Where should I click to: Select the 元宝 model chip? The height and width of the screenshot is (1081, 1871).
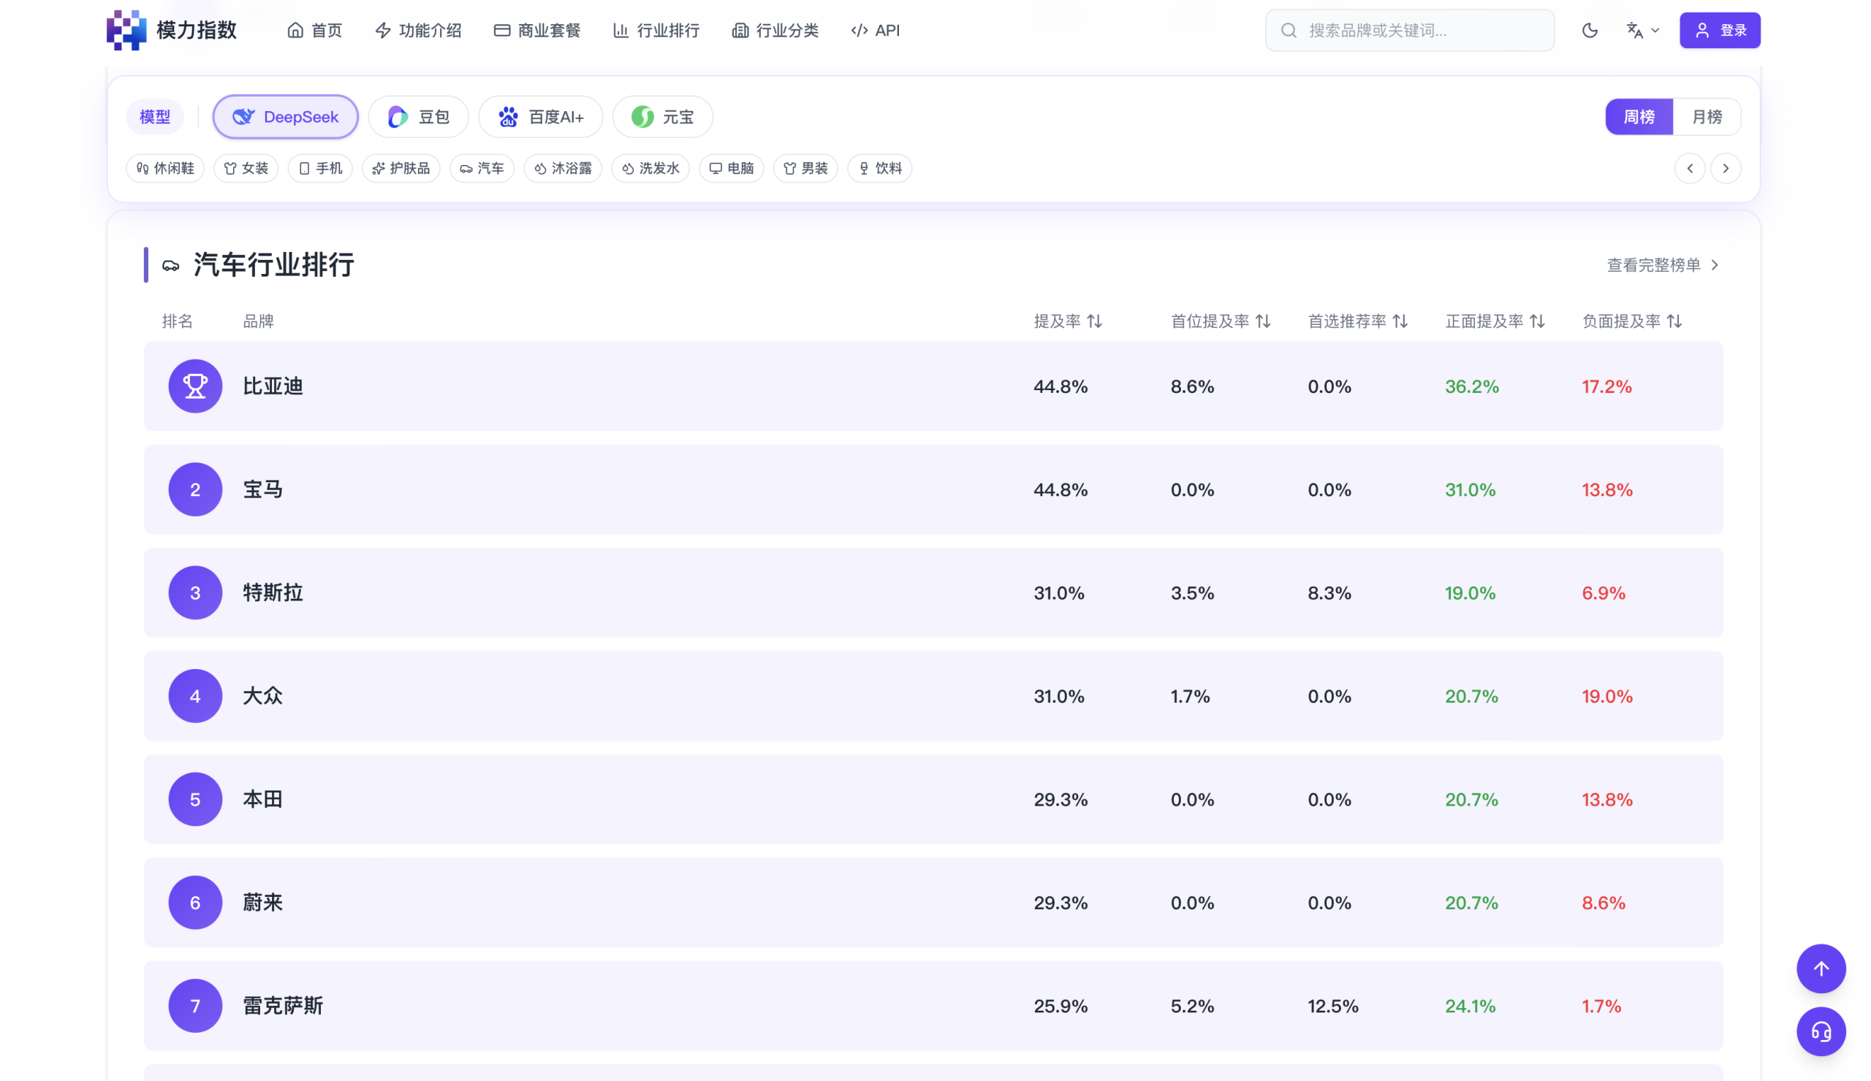coord(662,116)
